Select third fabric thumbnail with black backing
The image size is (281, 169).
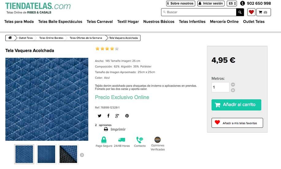coord(68,154)
